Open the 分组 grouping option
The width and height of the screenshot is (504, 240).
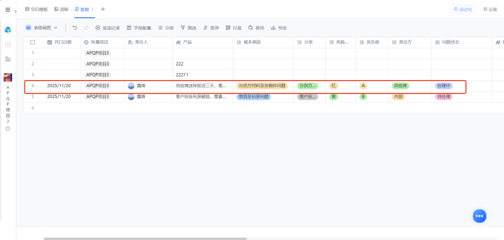165,28
